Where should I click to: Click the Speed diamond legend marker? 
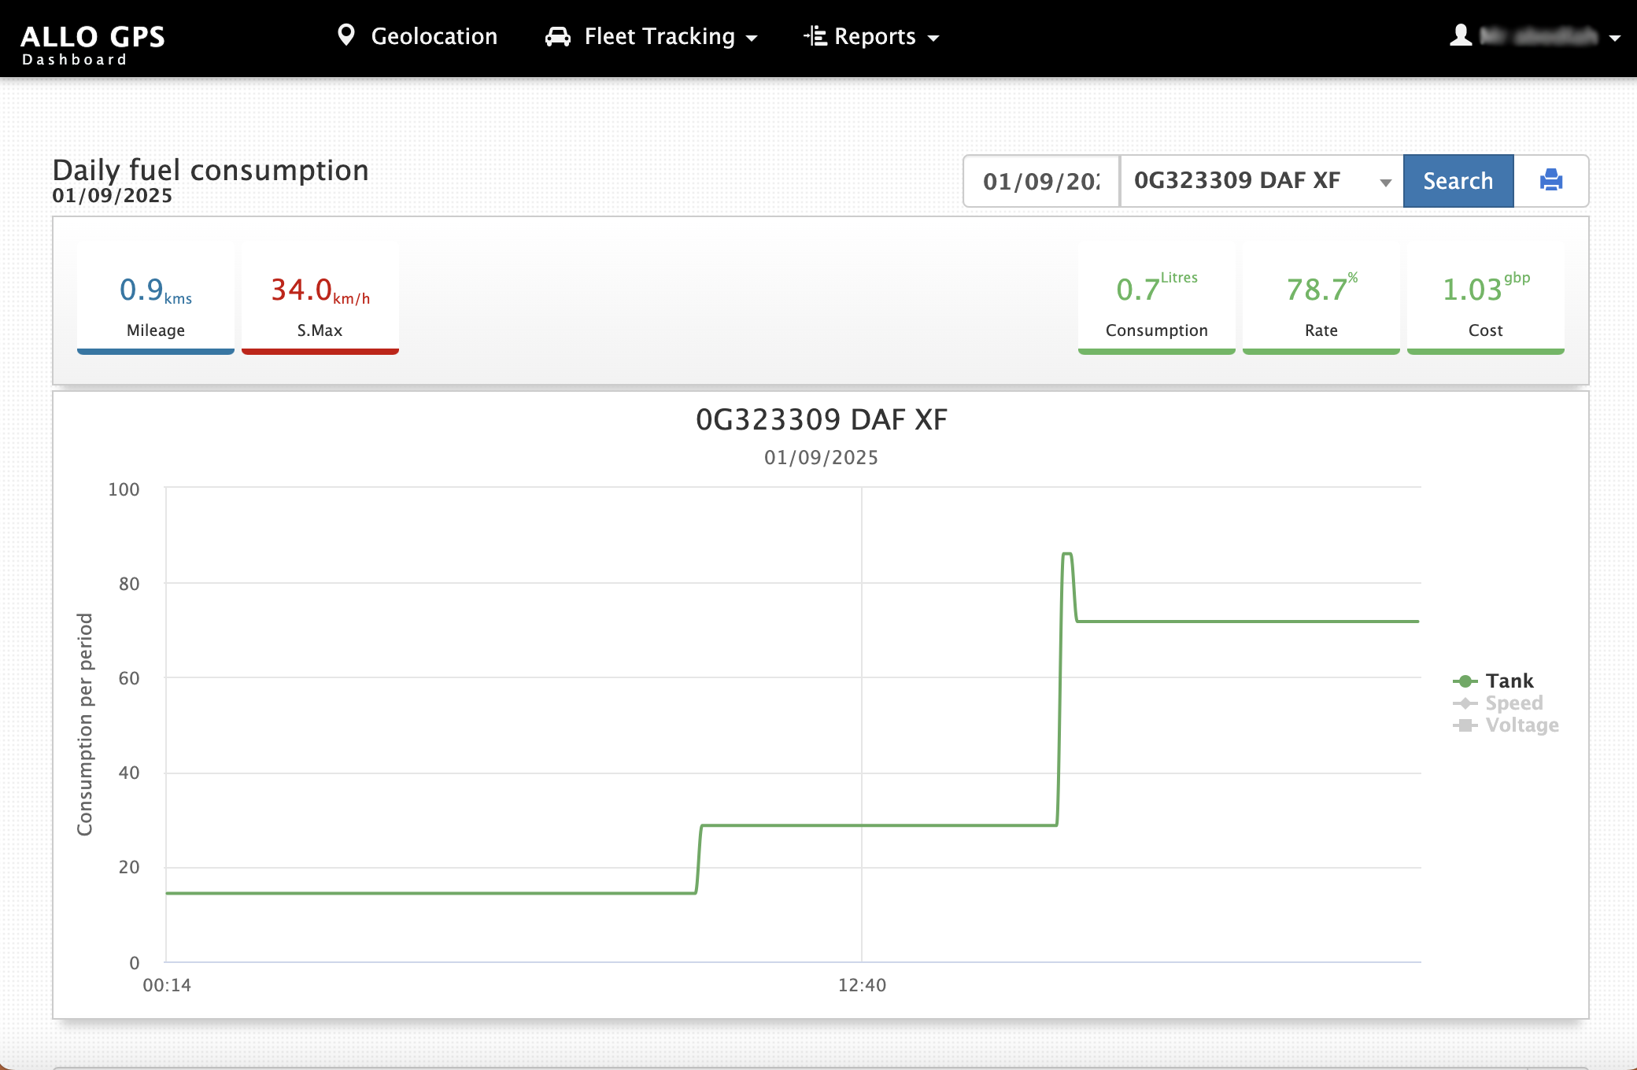click(1465, 703)
